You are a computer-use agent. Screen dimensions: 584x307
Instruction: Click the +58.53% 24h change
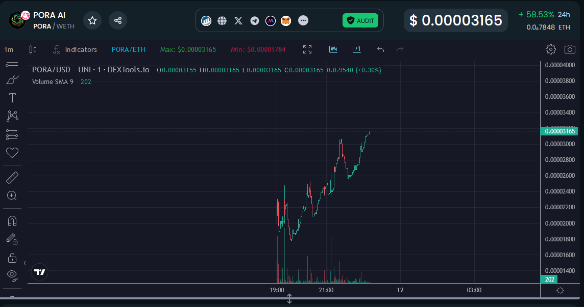point(544,14)
